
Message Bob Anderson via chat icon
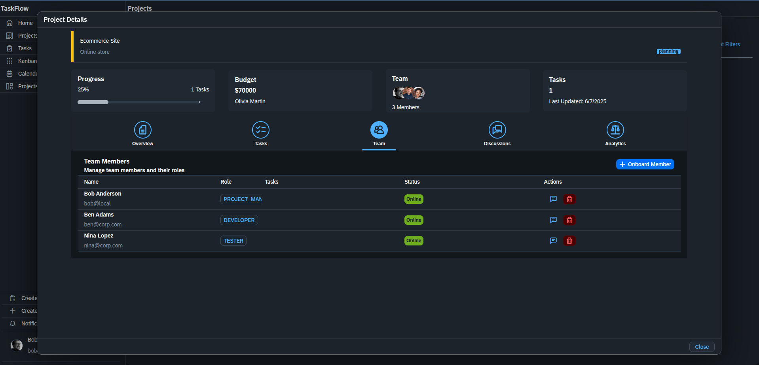click(x=553, y=199)
